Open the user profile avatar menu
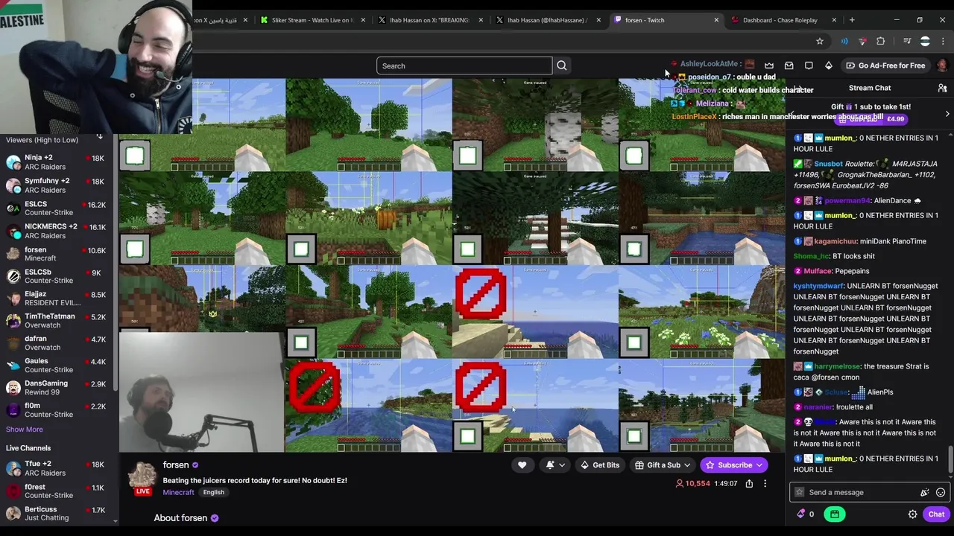The width and height of the screenshot is (954, 536). coord(942,66)
